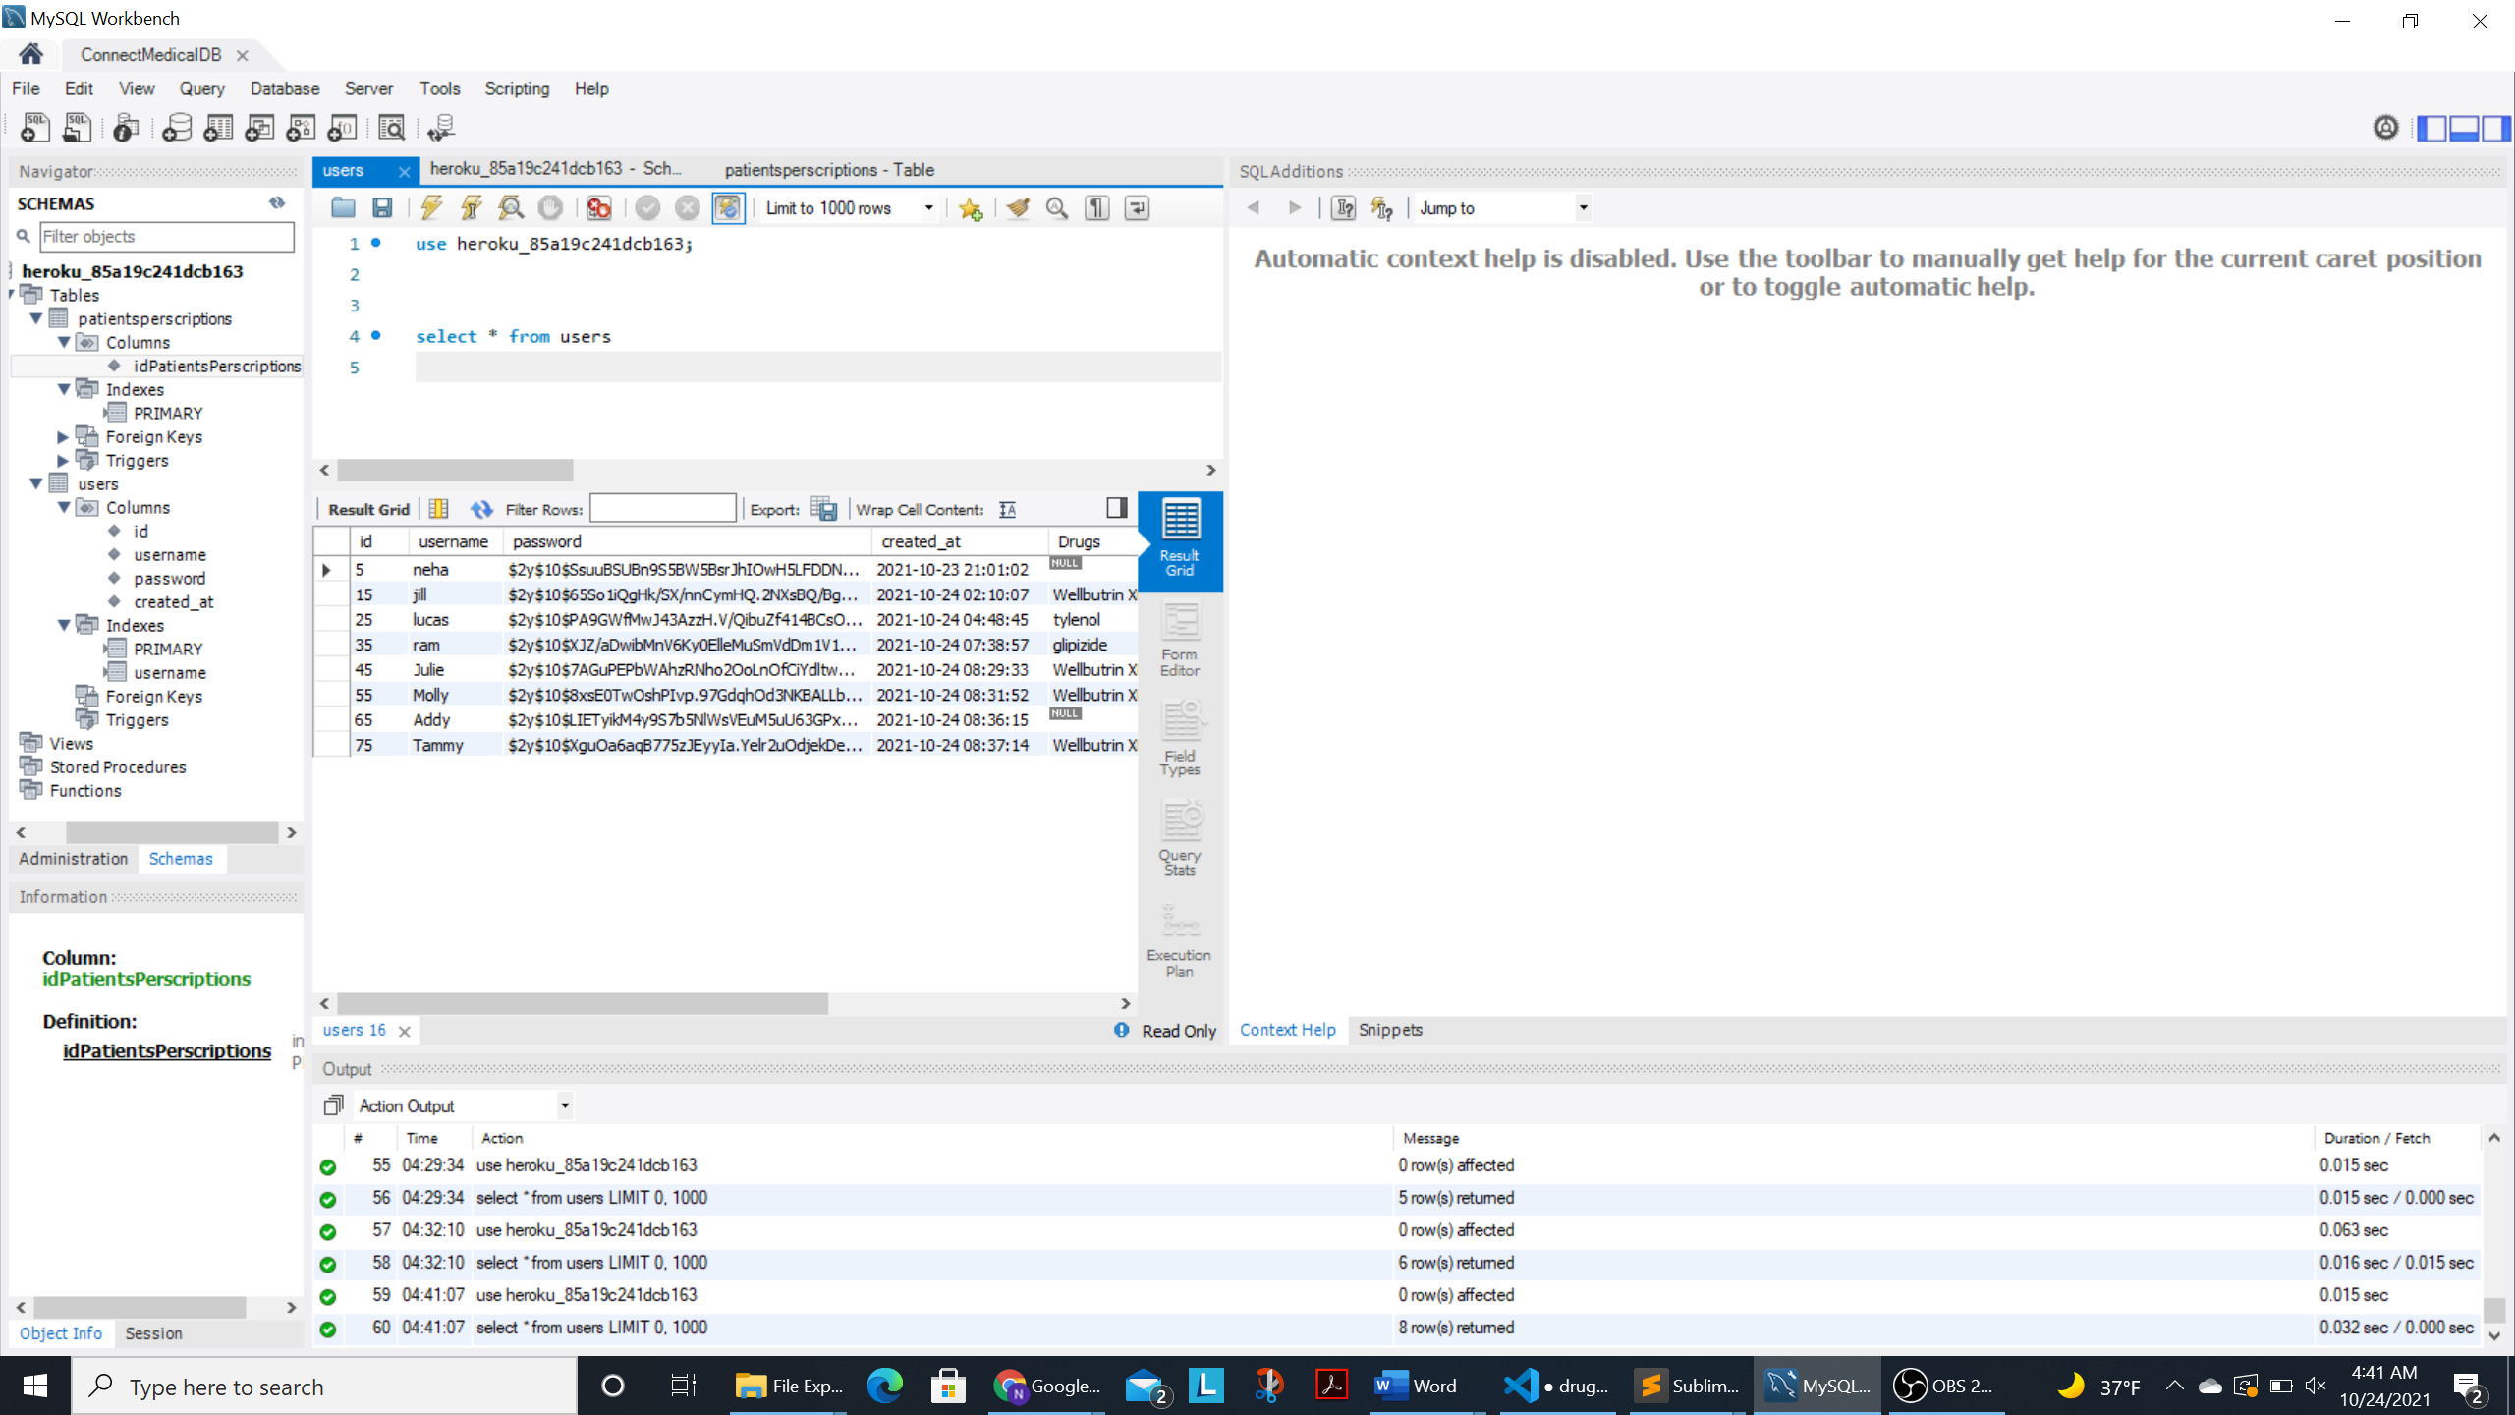Click the Export recordset icon
Image resolution: width=2515 pixels, height=1415 pixels.
coord(823,509)
